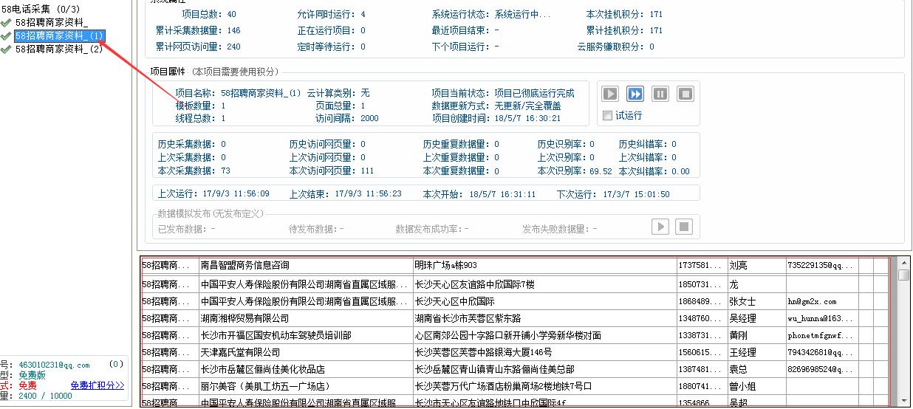The width and height of the screenshot is (913, 409).
Task: Click the 本次开始 time 18/5/7 16:31:11
Action: [x=502, y=194]
